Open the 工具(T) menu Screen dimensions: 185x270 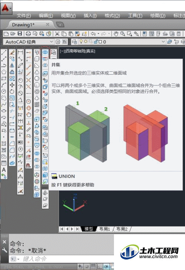coord(135,16)
